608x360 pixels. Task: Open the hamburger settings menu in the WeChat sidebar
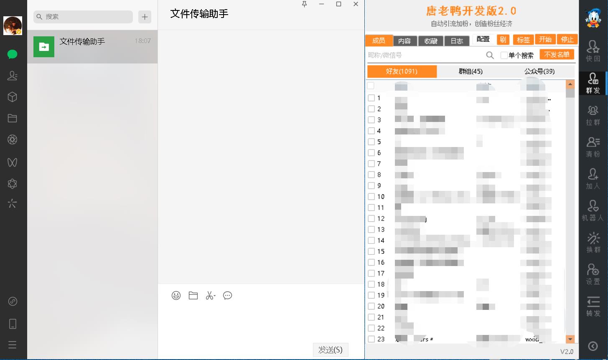(13, 345)
